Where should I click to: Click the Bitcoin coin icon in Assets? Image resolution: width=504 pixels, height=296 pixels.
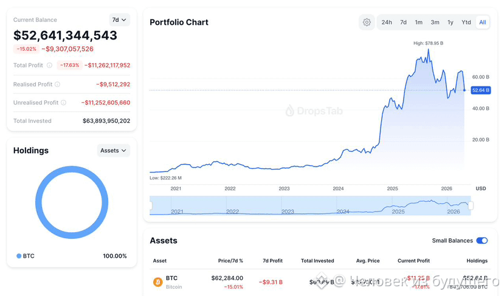pyautogui.click(x=158, y=282)
